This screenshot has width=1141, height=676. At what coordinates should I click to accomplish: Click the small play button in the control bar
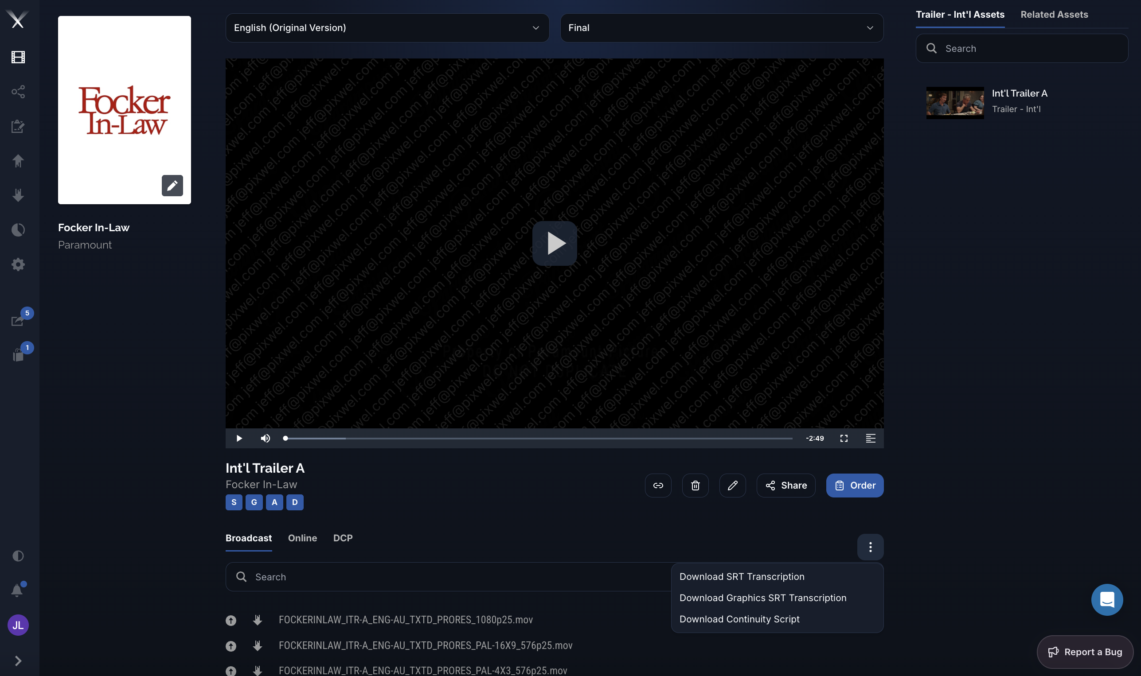coord(239,438)
